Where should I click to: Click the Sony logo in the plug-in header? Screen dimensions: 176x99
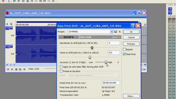(x=69, y=37)
